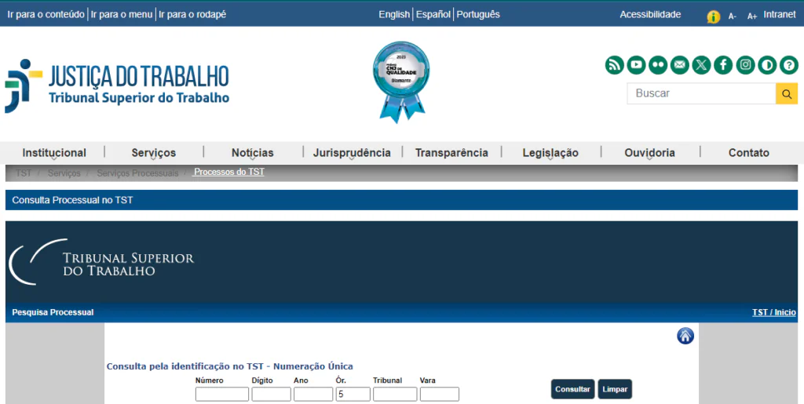Open the Instagram icon
This screenshot has height=404, width=804.
pyautogui.click(x=746, y=65)
